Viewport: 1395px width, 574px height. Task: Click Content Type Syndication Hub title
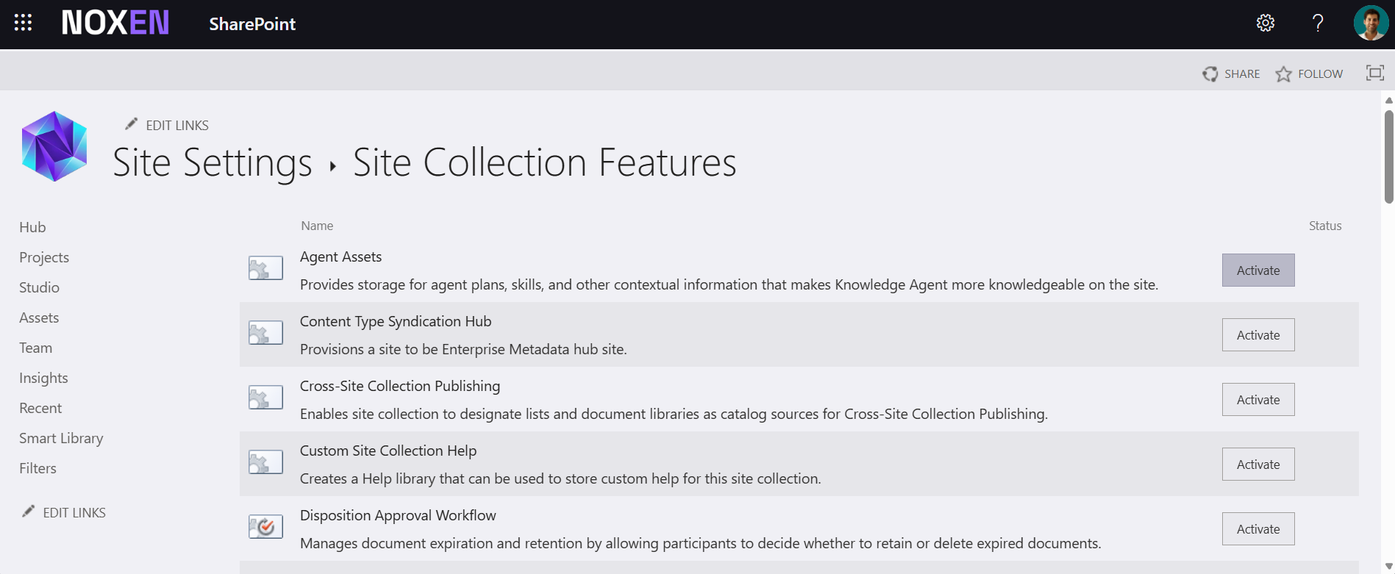(396, 321)
